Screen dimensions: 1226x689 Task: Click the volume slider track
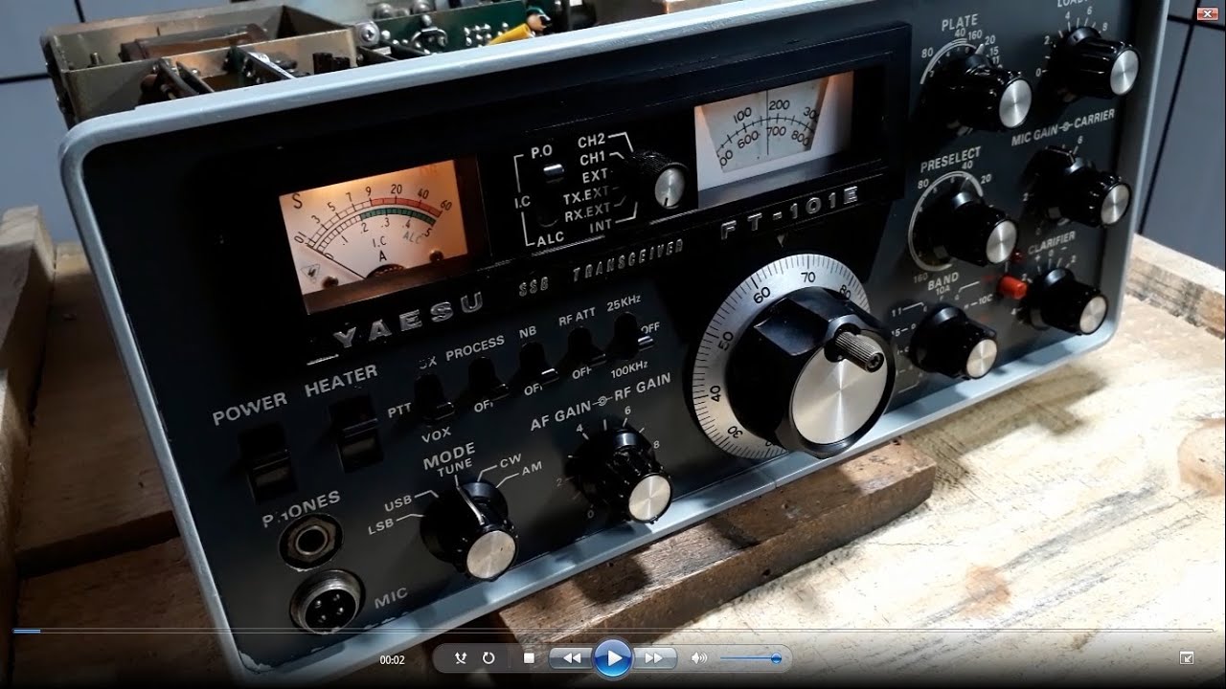(x=750, y=658)
